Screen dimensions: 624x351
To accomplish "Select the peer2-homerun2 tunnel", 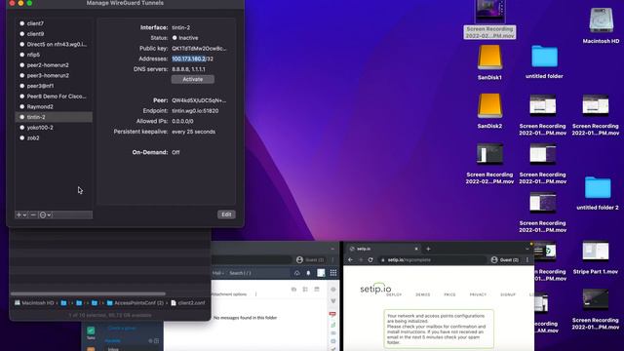I will [x=54, y=65].
